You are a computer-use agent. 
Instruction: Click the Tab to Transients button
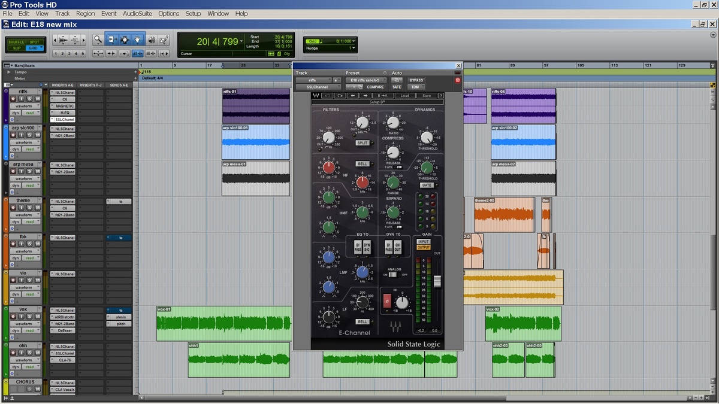point(111,53)
